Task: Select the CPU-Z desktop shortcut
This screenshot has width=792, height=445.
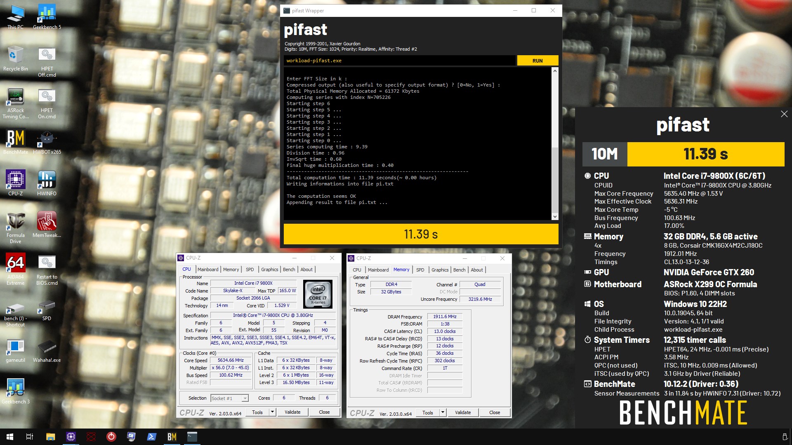Action: click(x=15, y=183)
